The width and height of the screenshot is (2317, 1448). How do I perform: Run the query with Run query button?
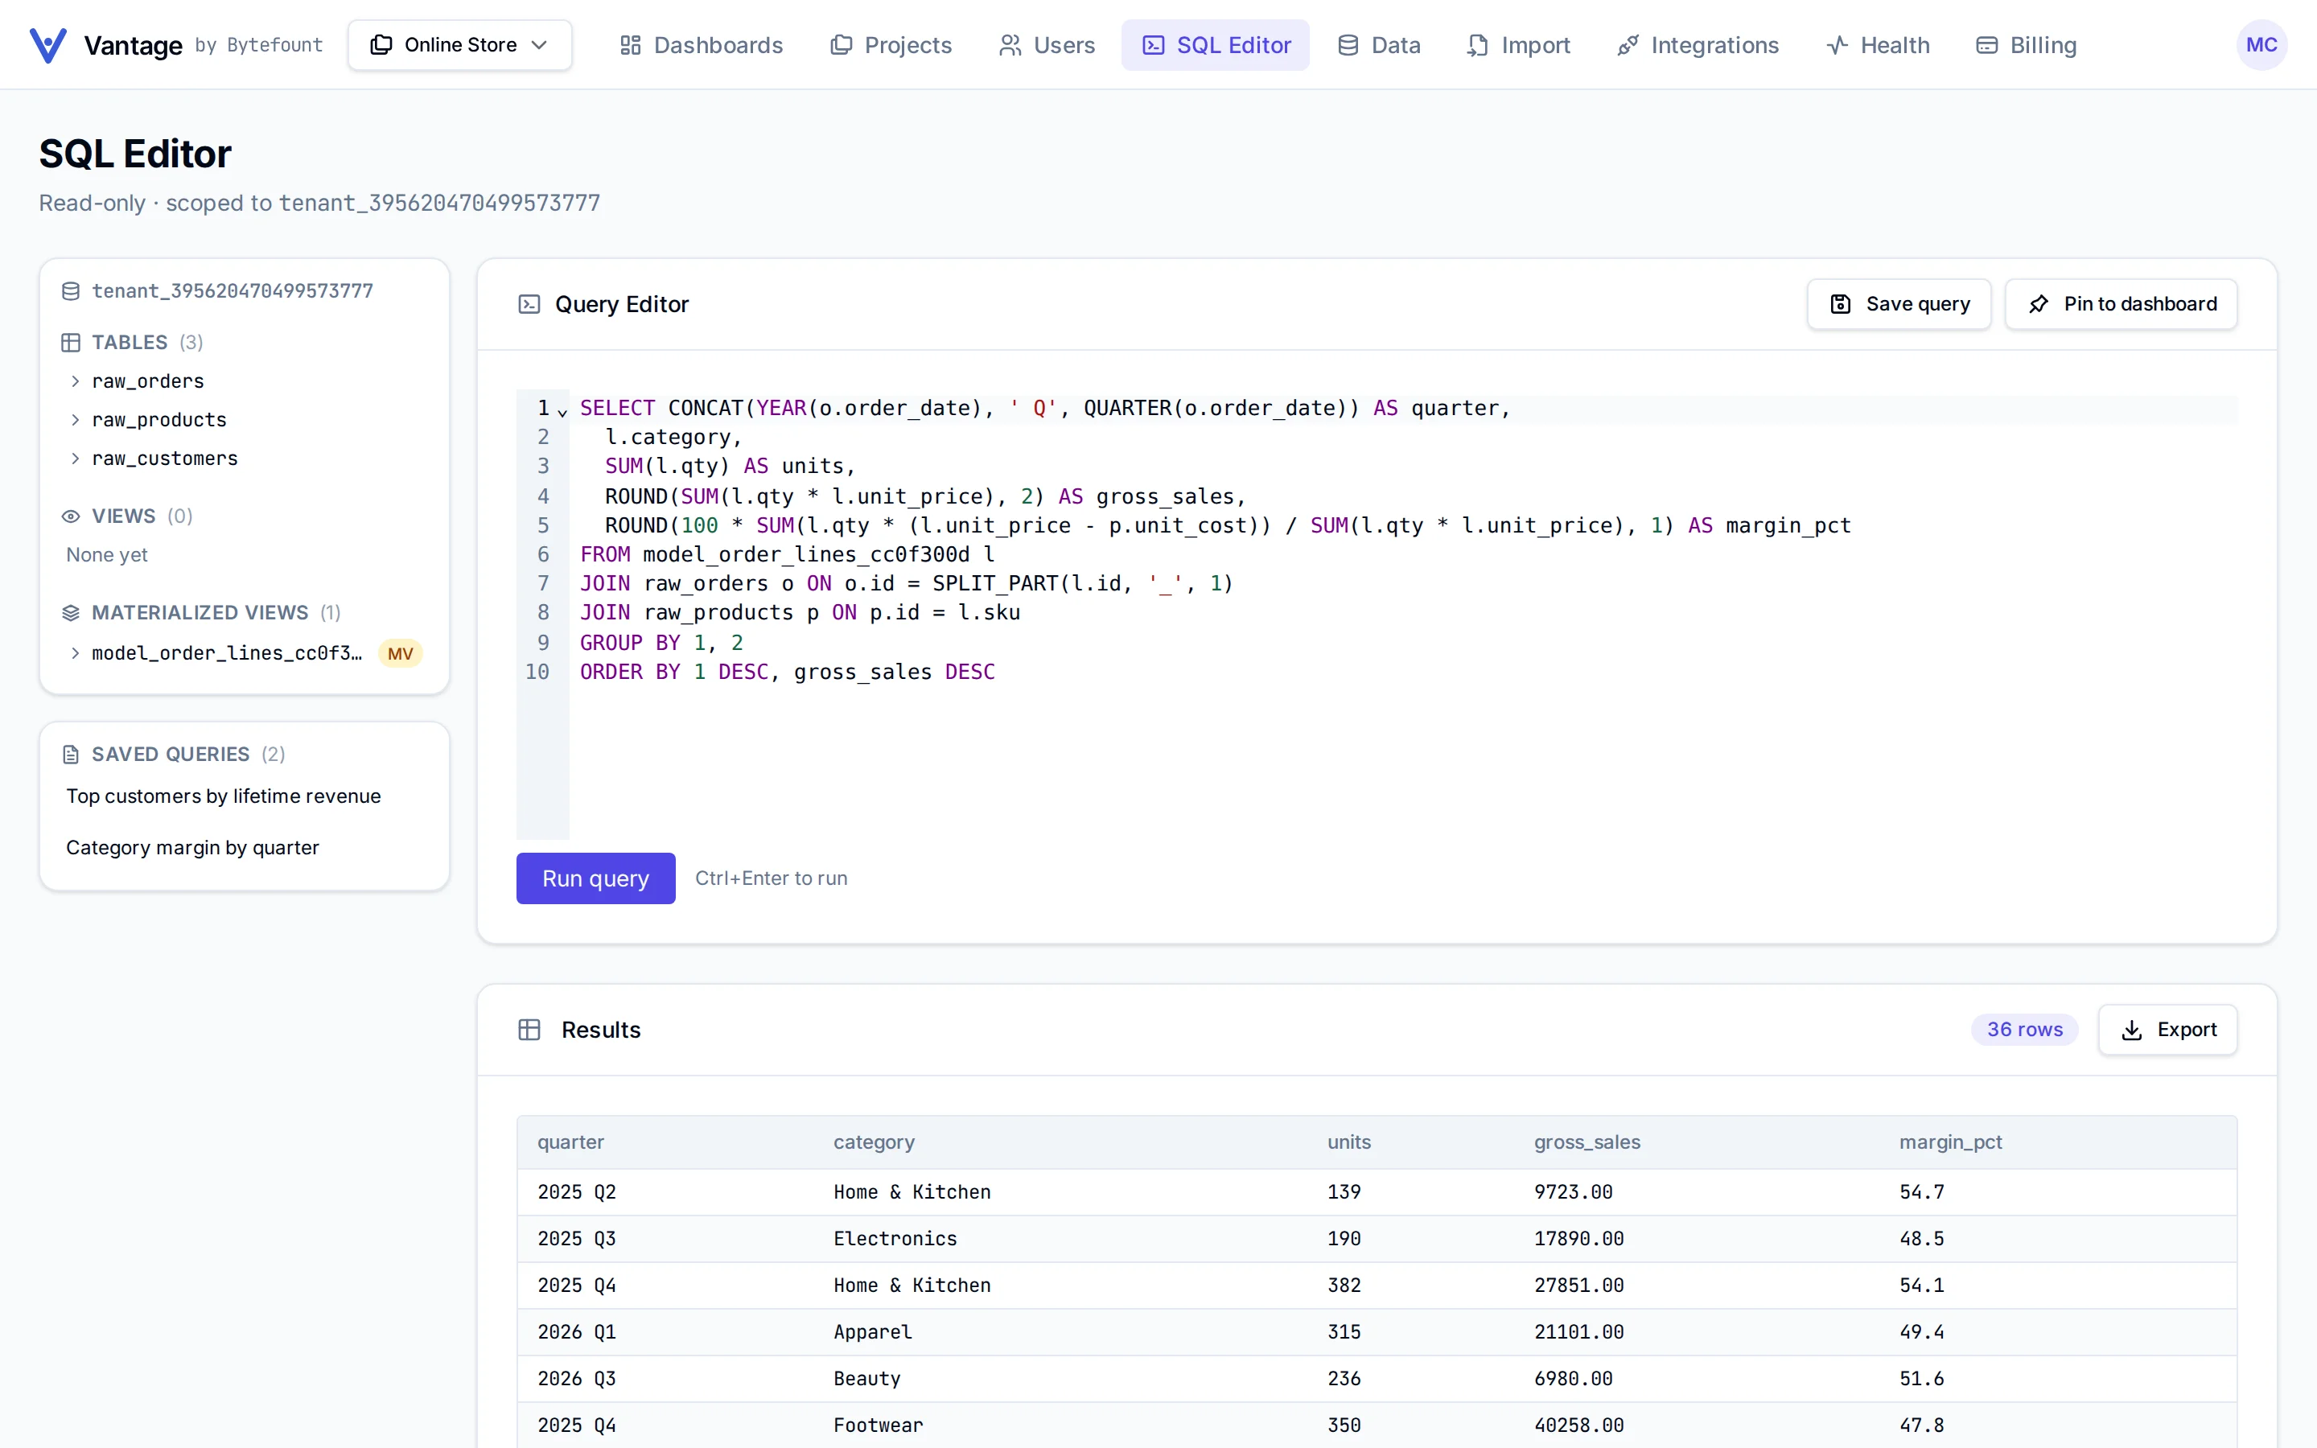click(595, 878)
